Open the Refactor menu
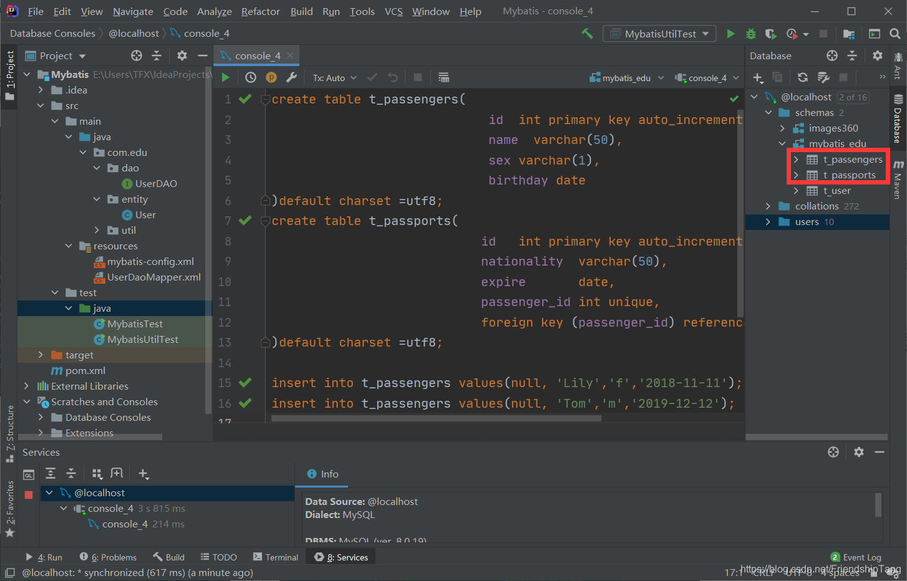Image resolution: width=907 pixels, height=581 pixels. point(261,11)
